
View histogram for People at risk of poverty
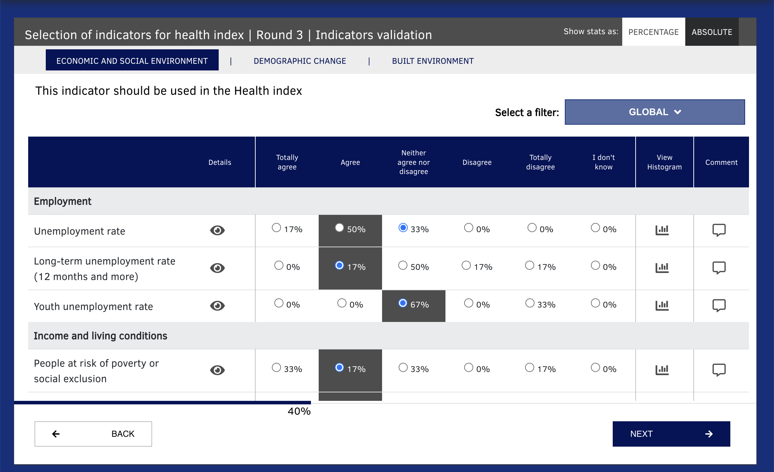(x=662, y=370)
